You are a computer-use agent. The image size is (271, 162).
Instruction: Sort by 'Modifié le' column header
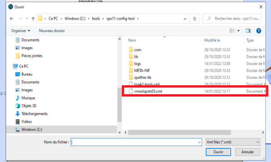(x=212, y=40)
